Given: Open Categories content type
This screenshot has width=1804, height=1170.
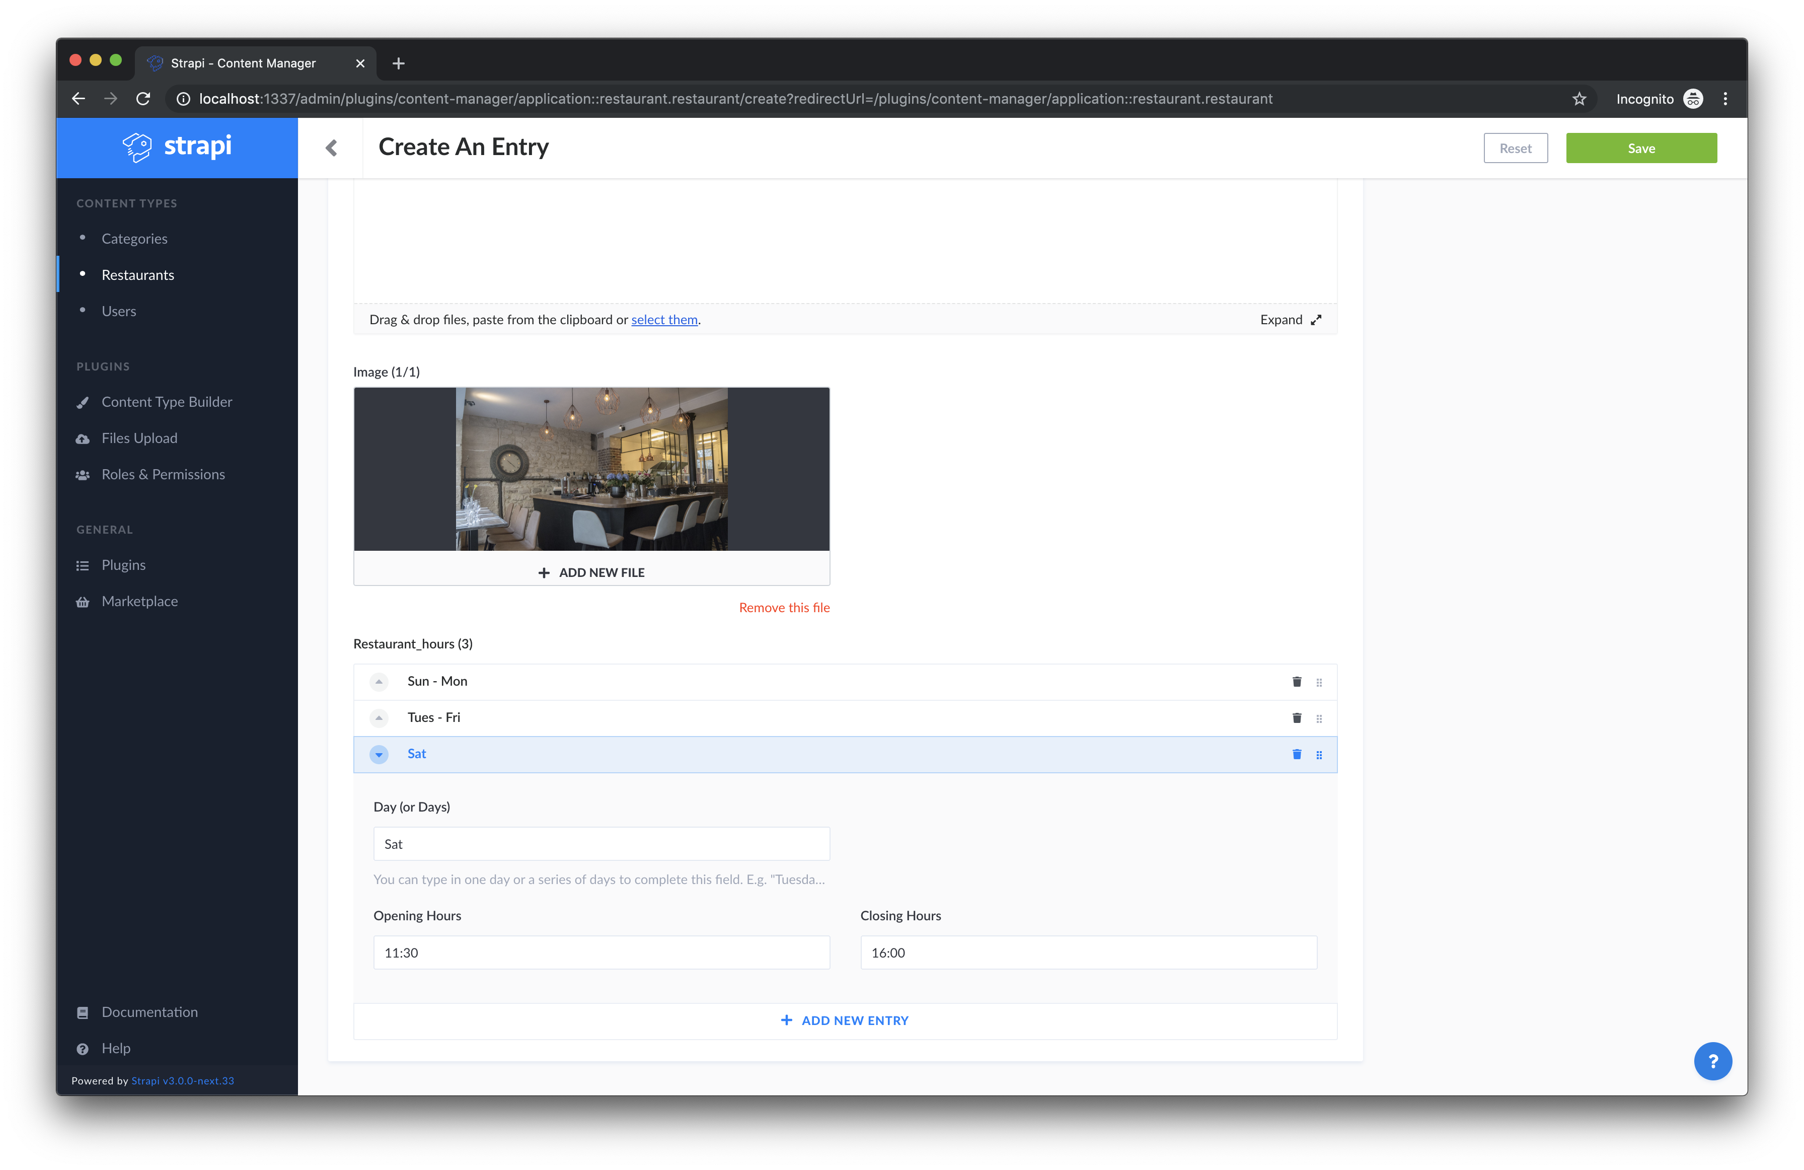Looking at the screenshot, I should [x=134, y=239].
